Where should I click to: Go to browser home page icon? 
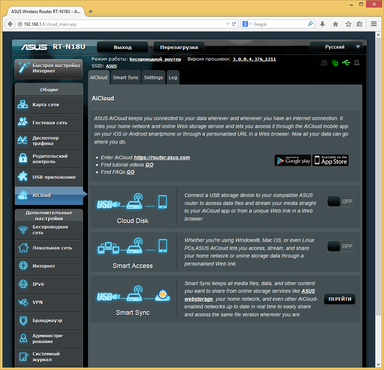[335, 24]
